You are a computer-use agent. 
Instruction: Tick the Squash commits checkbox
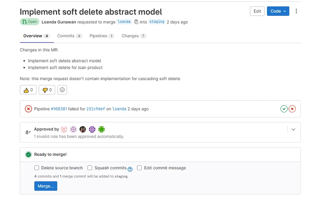[x=90, y=168]
